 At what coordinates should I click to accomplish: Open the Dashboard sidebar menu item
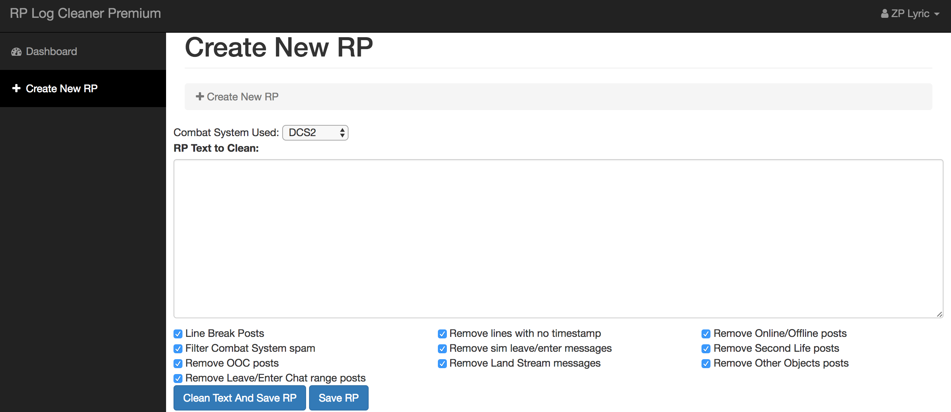click(83, 51)
